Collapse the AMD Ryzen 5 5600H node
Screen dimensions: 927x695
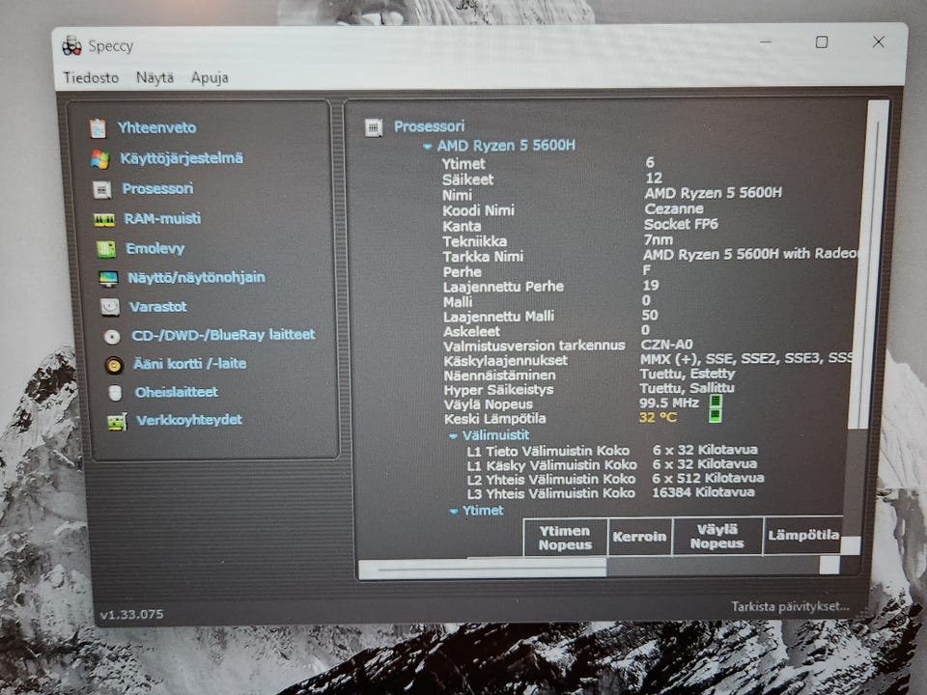click(x=428, y=147)
